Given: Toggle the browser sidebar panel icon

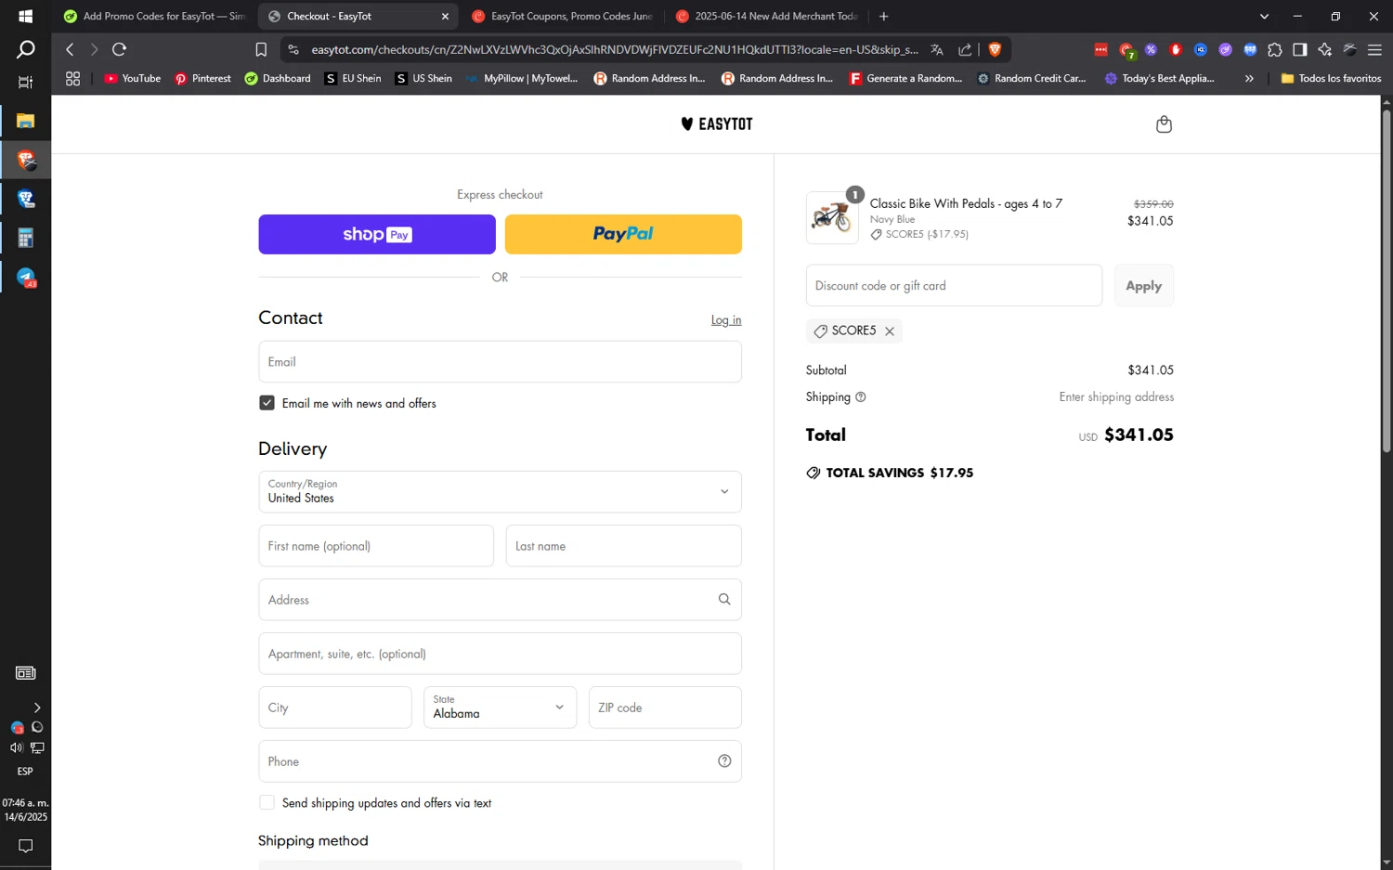Looking at the screenshot, I should pyautogui.click(x=1300, y=49).
